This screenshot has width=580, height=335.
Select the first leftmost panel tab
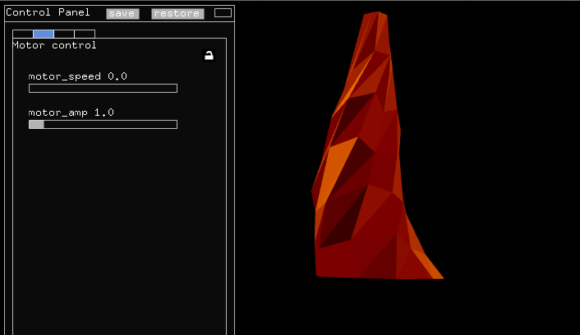(22, 34)
